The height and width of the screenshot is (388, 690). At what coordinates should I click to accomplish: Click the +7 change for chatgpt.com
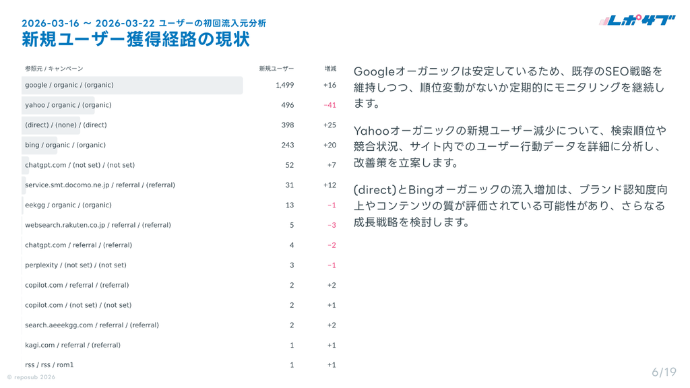[x=332, y=165]
